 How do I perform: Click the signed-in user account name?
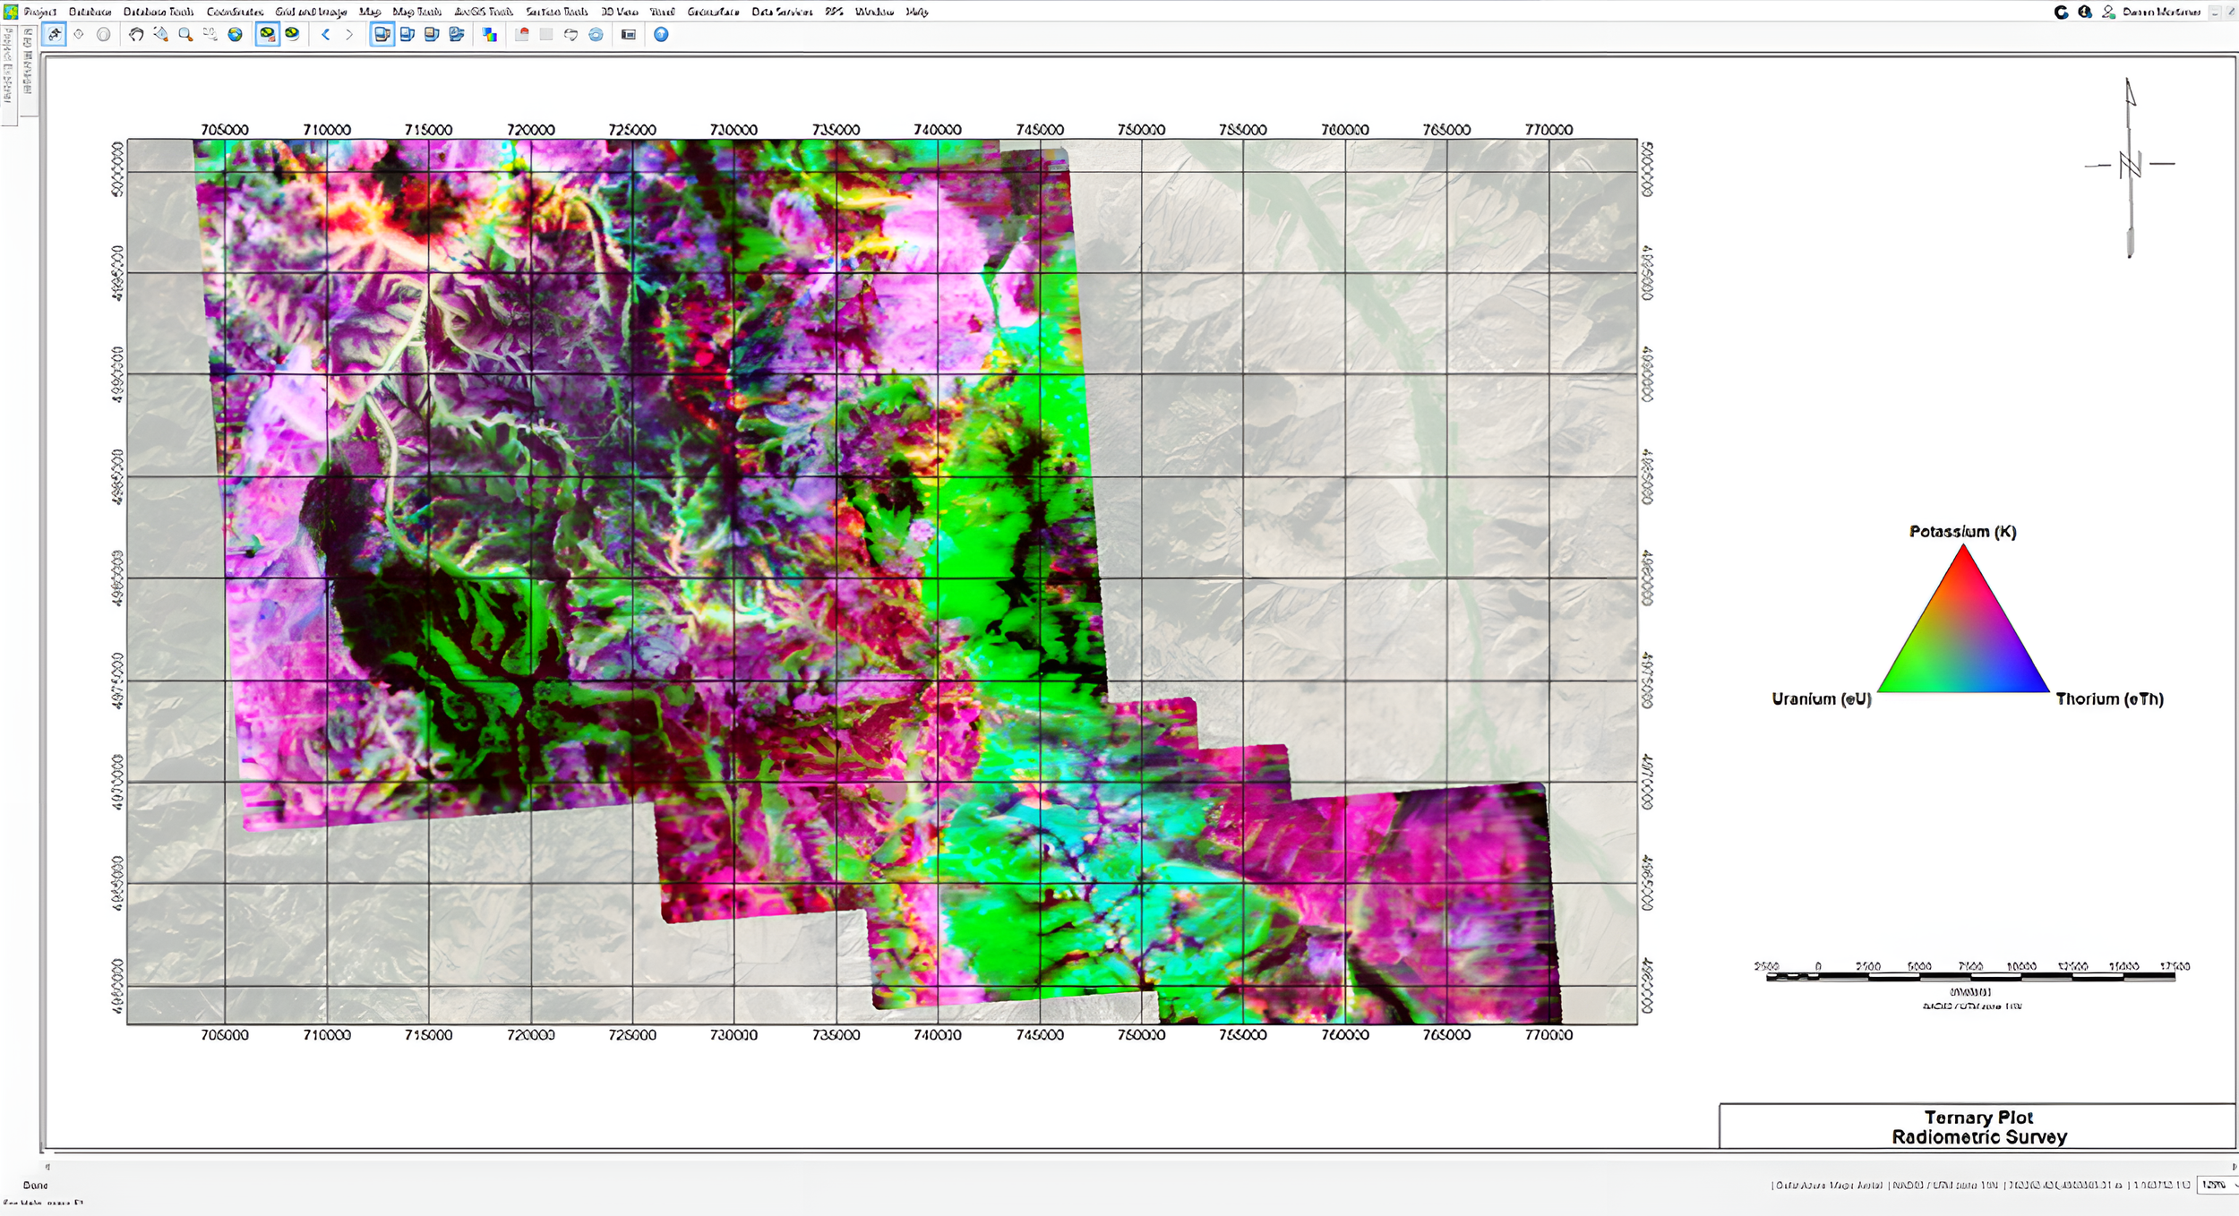(x=2161, y=12)
